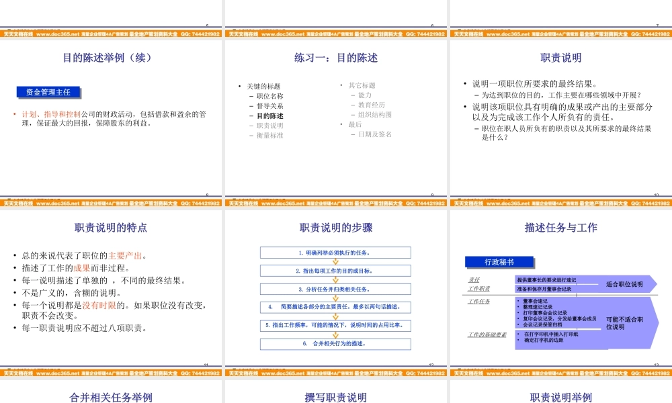Screen dimensions: 672x403
Task: Click the 职责说明举例 slide title
Action: [x=560, y=398]
